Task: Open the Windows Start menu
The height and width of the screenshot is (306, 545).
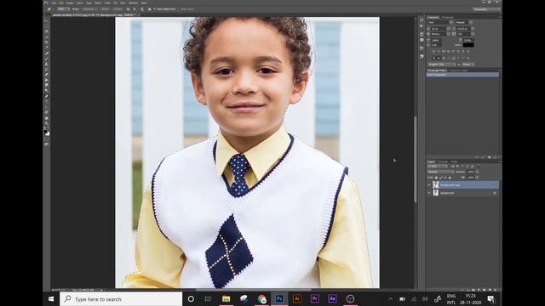Action: tap(51, 298)
